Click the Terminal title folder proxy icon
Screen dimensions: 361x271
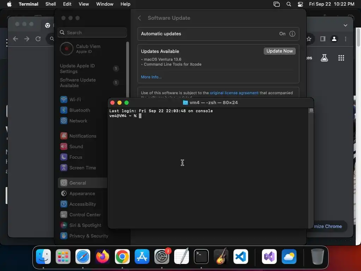click(185, 103)
